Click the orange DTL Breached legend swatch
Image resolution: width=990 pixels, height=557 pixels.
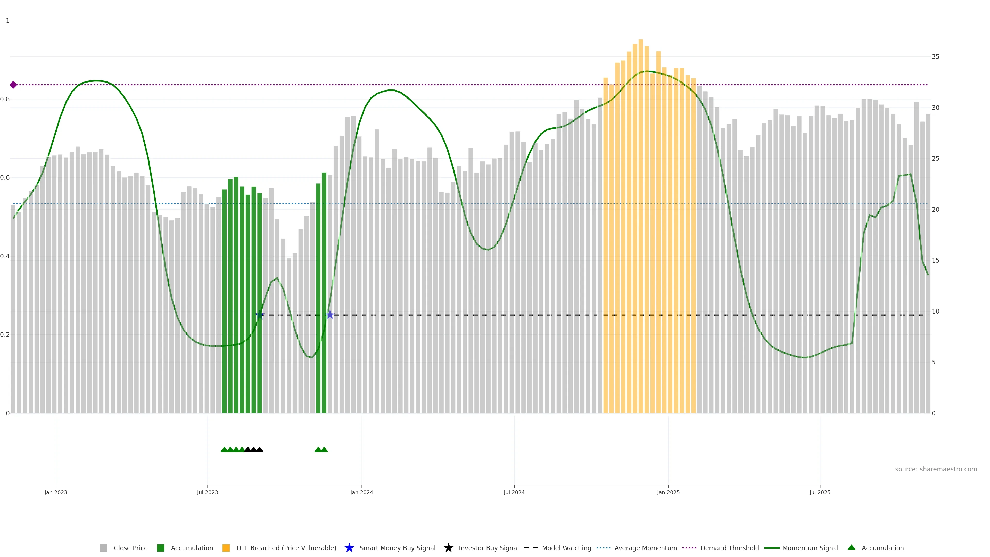pos(226,548)
